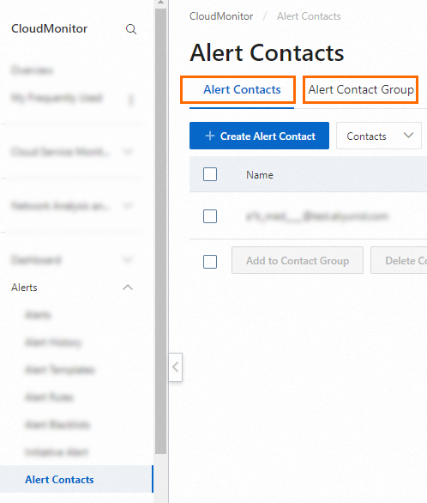Check the box for the first contact row

[x=210, y=216]
